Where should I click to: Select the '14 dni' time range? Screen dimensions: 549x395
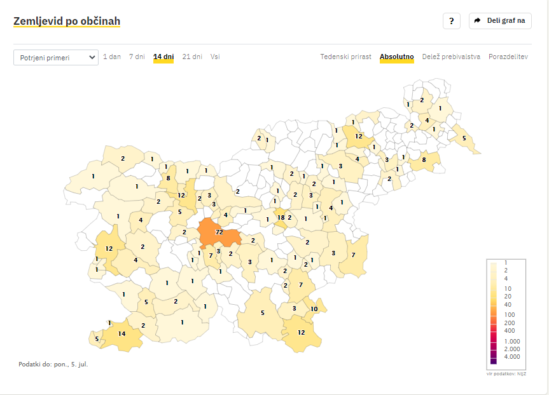click(163, 57)
